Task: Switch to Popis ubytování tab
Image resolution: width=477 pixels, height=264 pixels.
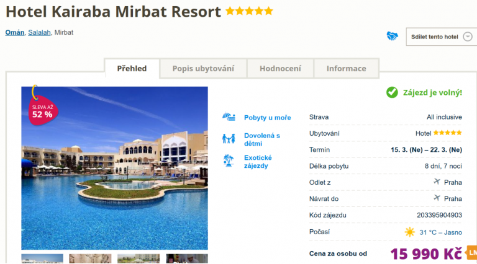Action: click(203, 69)
